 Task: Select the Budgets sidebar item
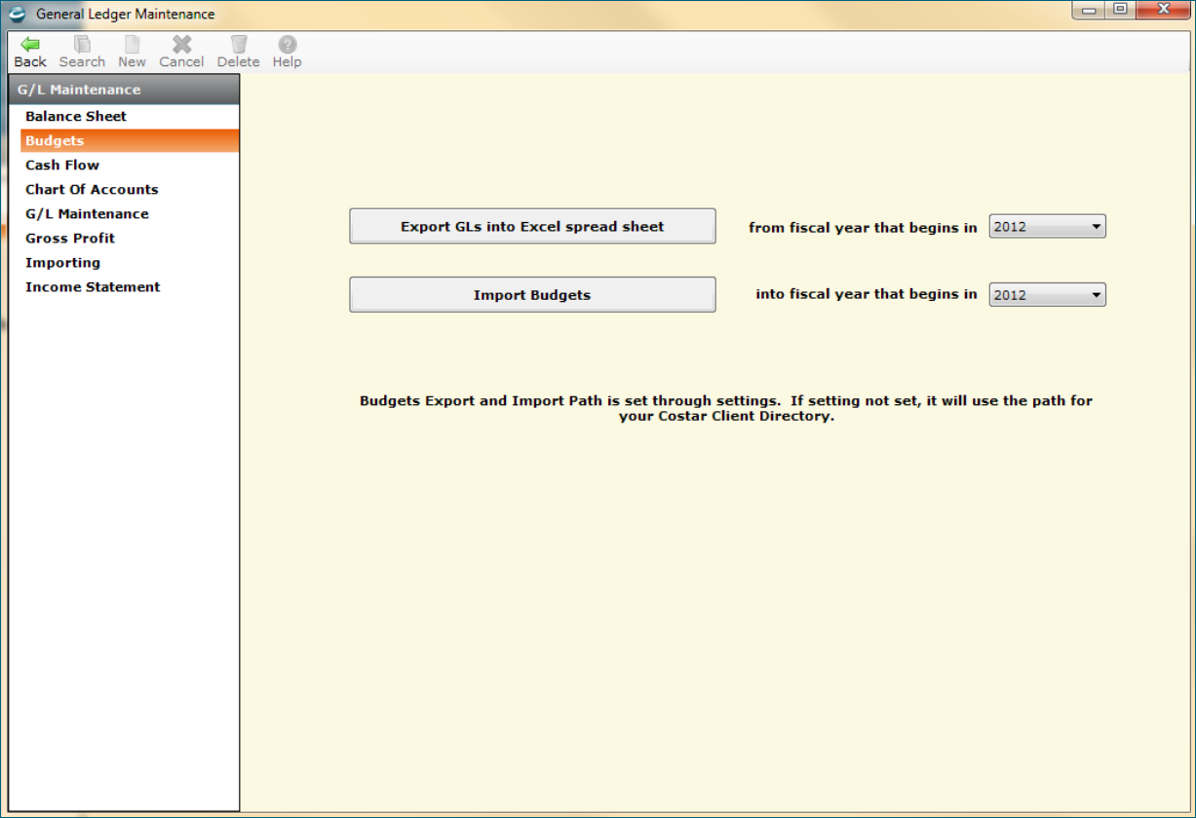coord(130,140)
